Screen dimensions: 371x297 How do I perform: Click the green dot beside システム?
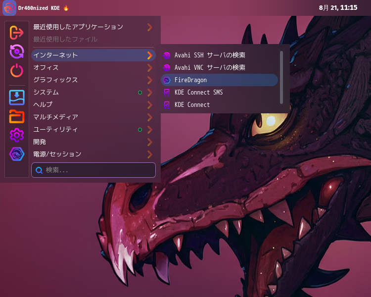point(140,93)
